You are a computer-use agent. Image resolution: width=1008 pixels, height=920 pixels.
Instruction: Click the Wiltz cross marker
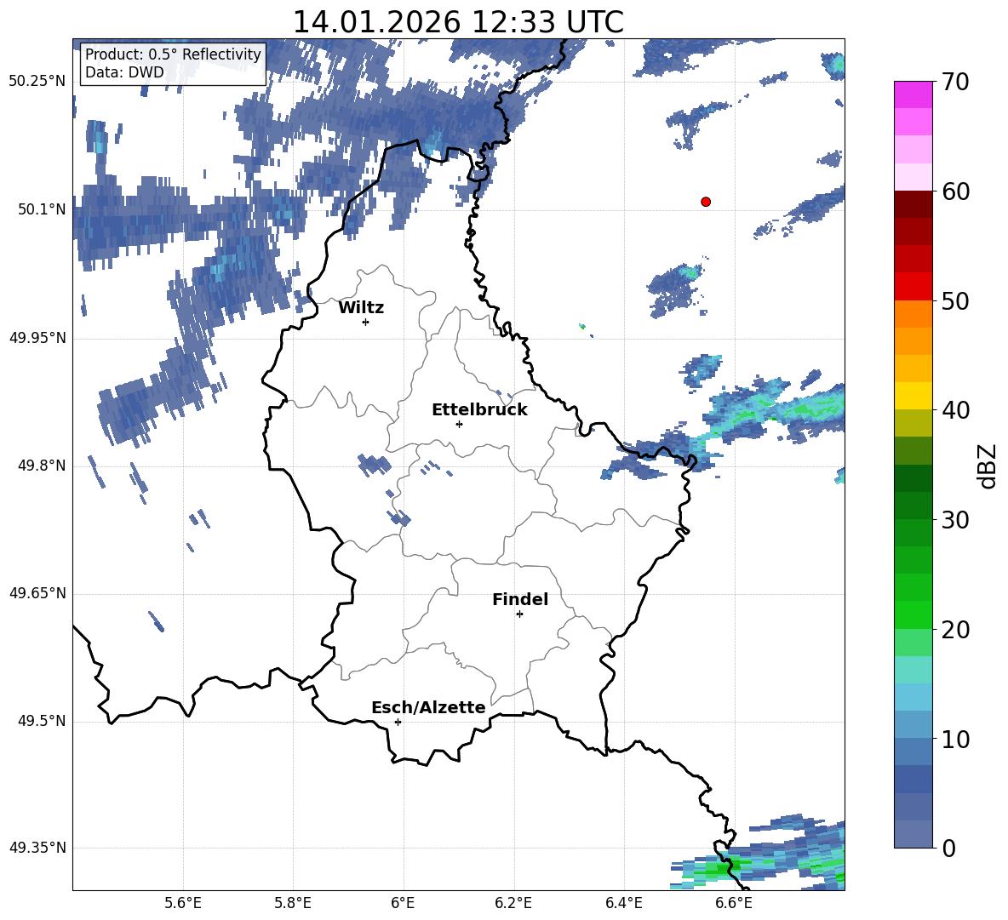pyautogui.click(x=366, y=322)
